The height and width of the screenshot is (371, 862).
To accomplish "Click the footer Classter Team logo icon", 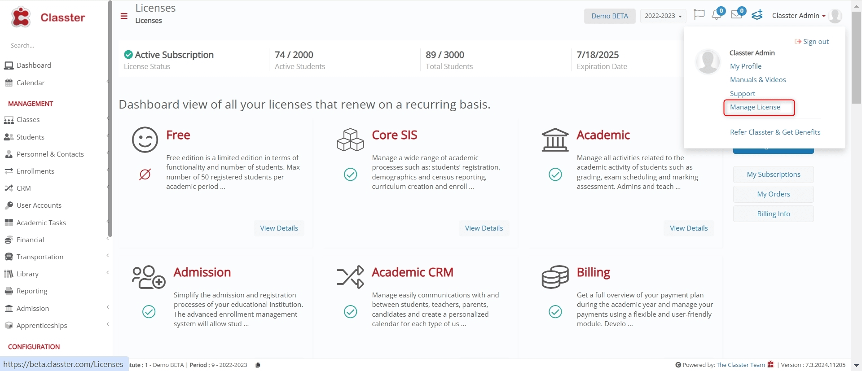I will coord(771,365).
